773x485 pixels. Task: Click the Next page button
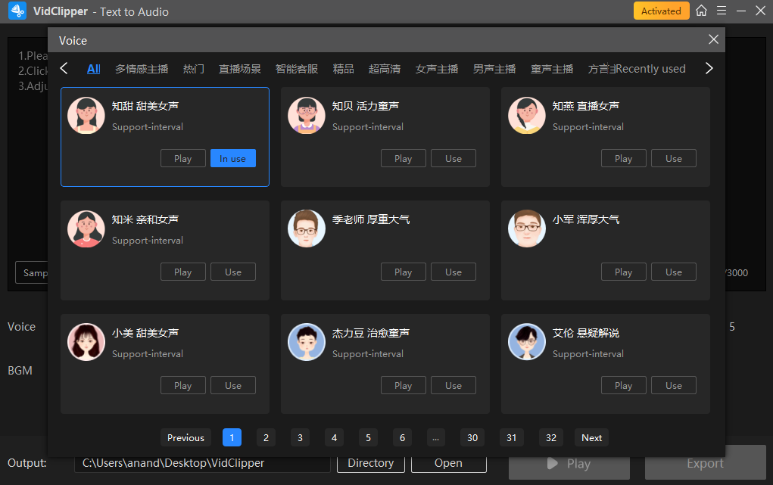click(591, 437)
